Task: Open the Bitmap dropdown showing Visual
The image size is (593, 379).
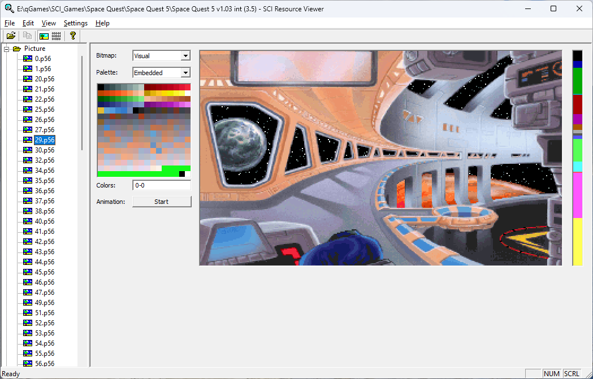Action: coord(162,56)
